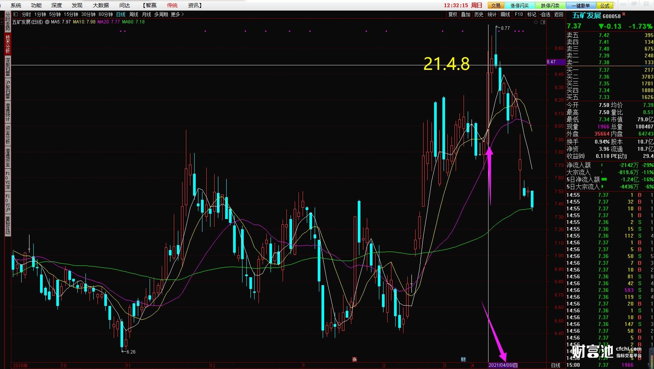
Task: Open 多周期 multi-period view
Action: pyautogui.click(x=161, y=14)
